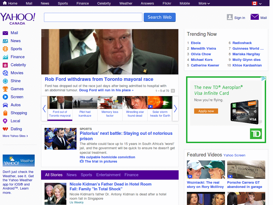Screen dimensions: 273x205
Task: Open the Canada flag language selector
Action: click(x=255, y=3)
